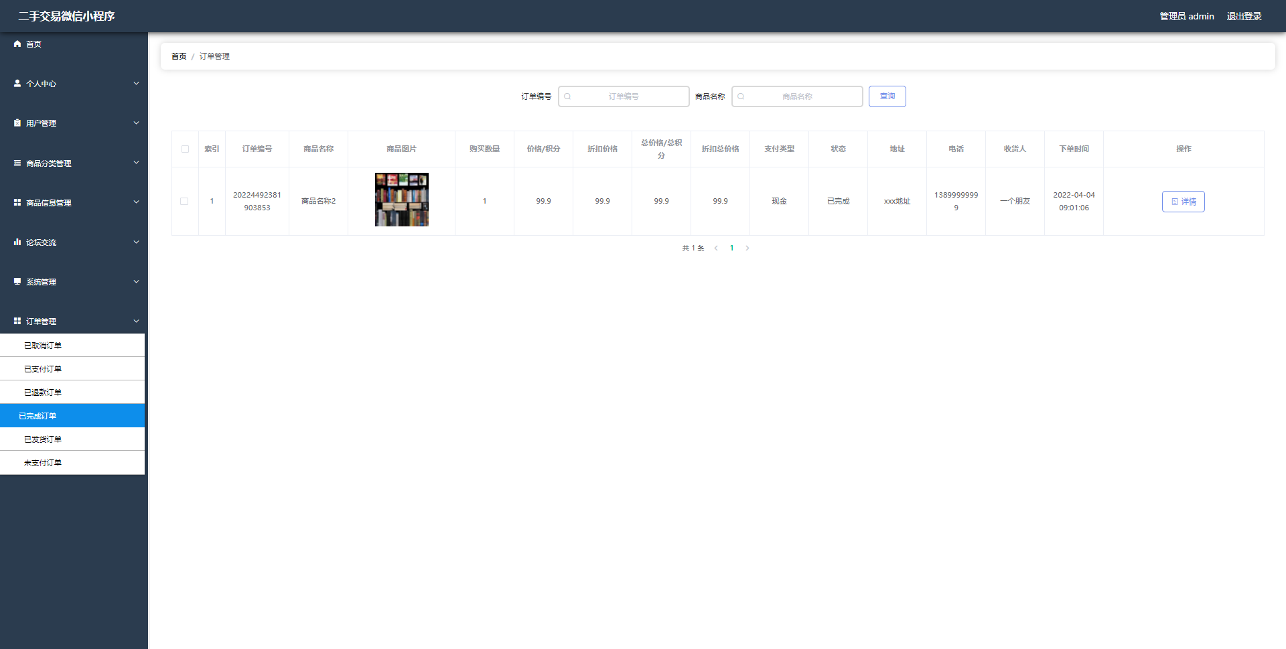
Task: Click the 商品名称2 cell
Action: [318, 201]
